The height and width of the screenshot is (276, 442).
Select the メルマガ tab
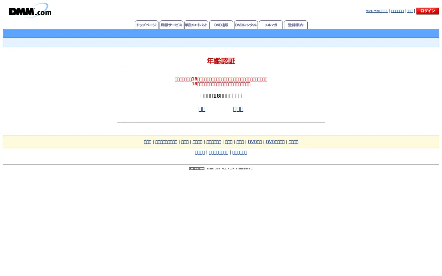point(271,25)
